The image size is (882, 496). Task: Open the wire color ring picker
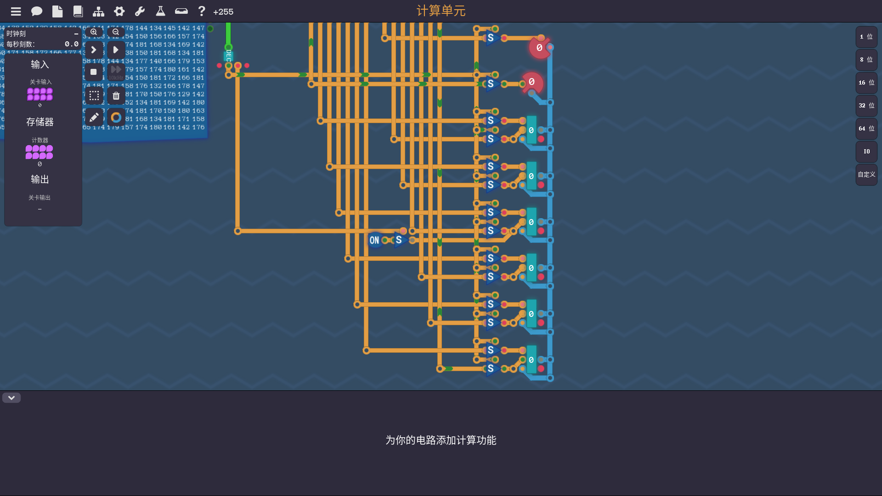(x=116, y=118)
